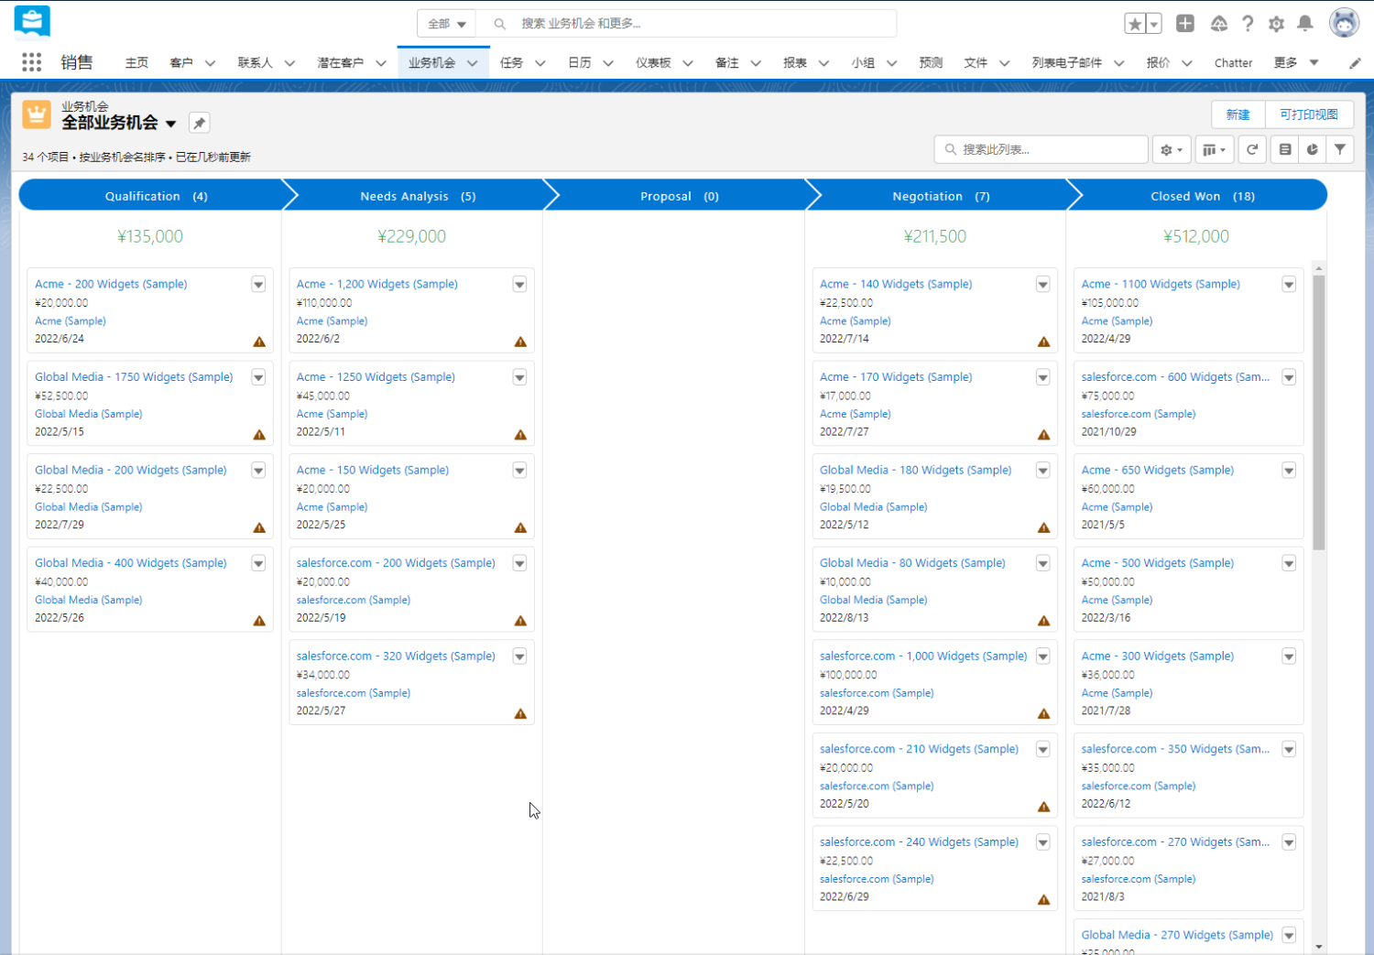Click the 搜索此列表 list search field

(x=1041, y=149)
